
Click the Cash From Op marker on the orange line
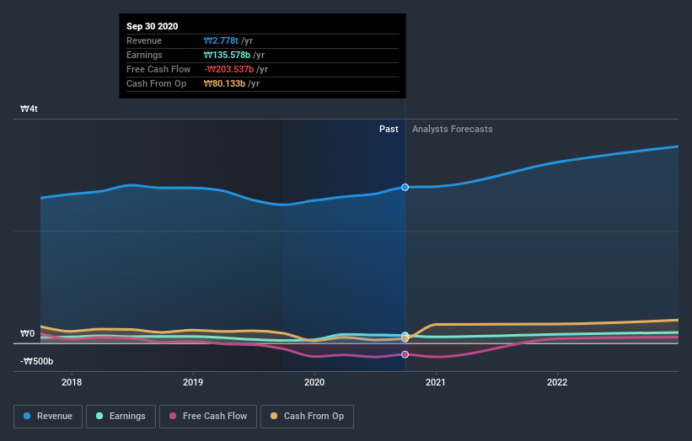click(x=405, y=339)
